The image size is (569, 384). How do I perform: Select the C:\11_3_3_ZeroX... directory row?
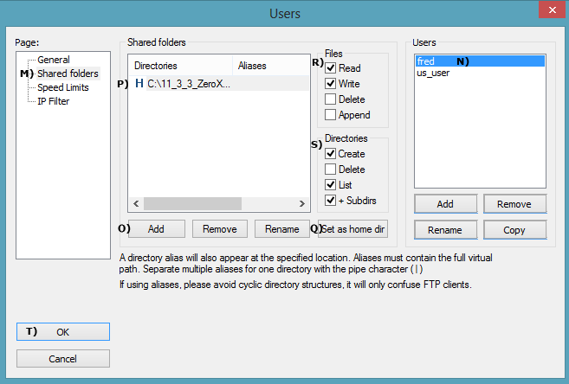219,84
